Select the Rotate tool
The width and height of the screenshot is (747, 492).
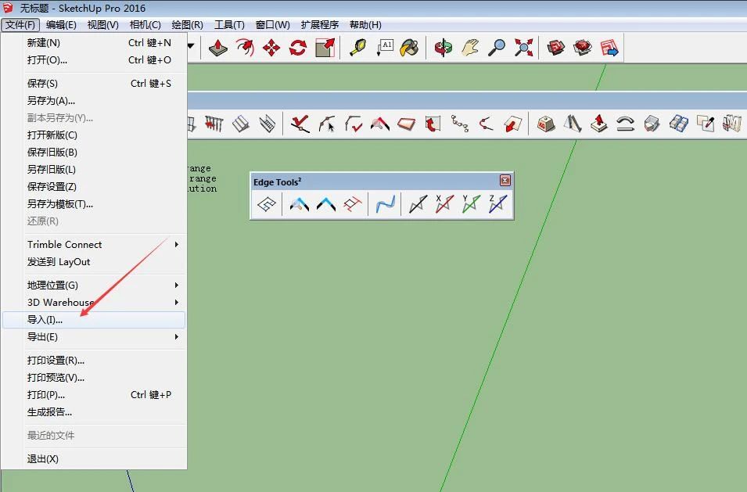(298, 48)
